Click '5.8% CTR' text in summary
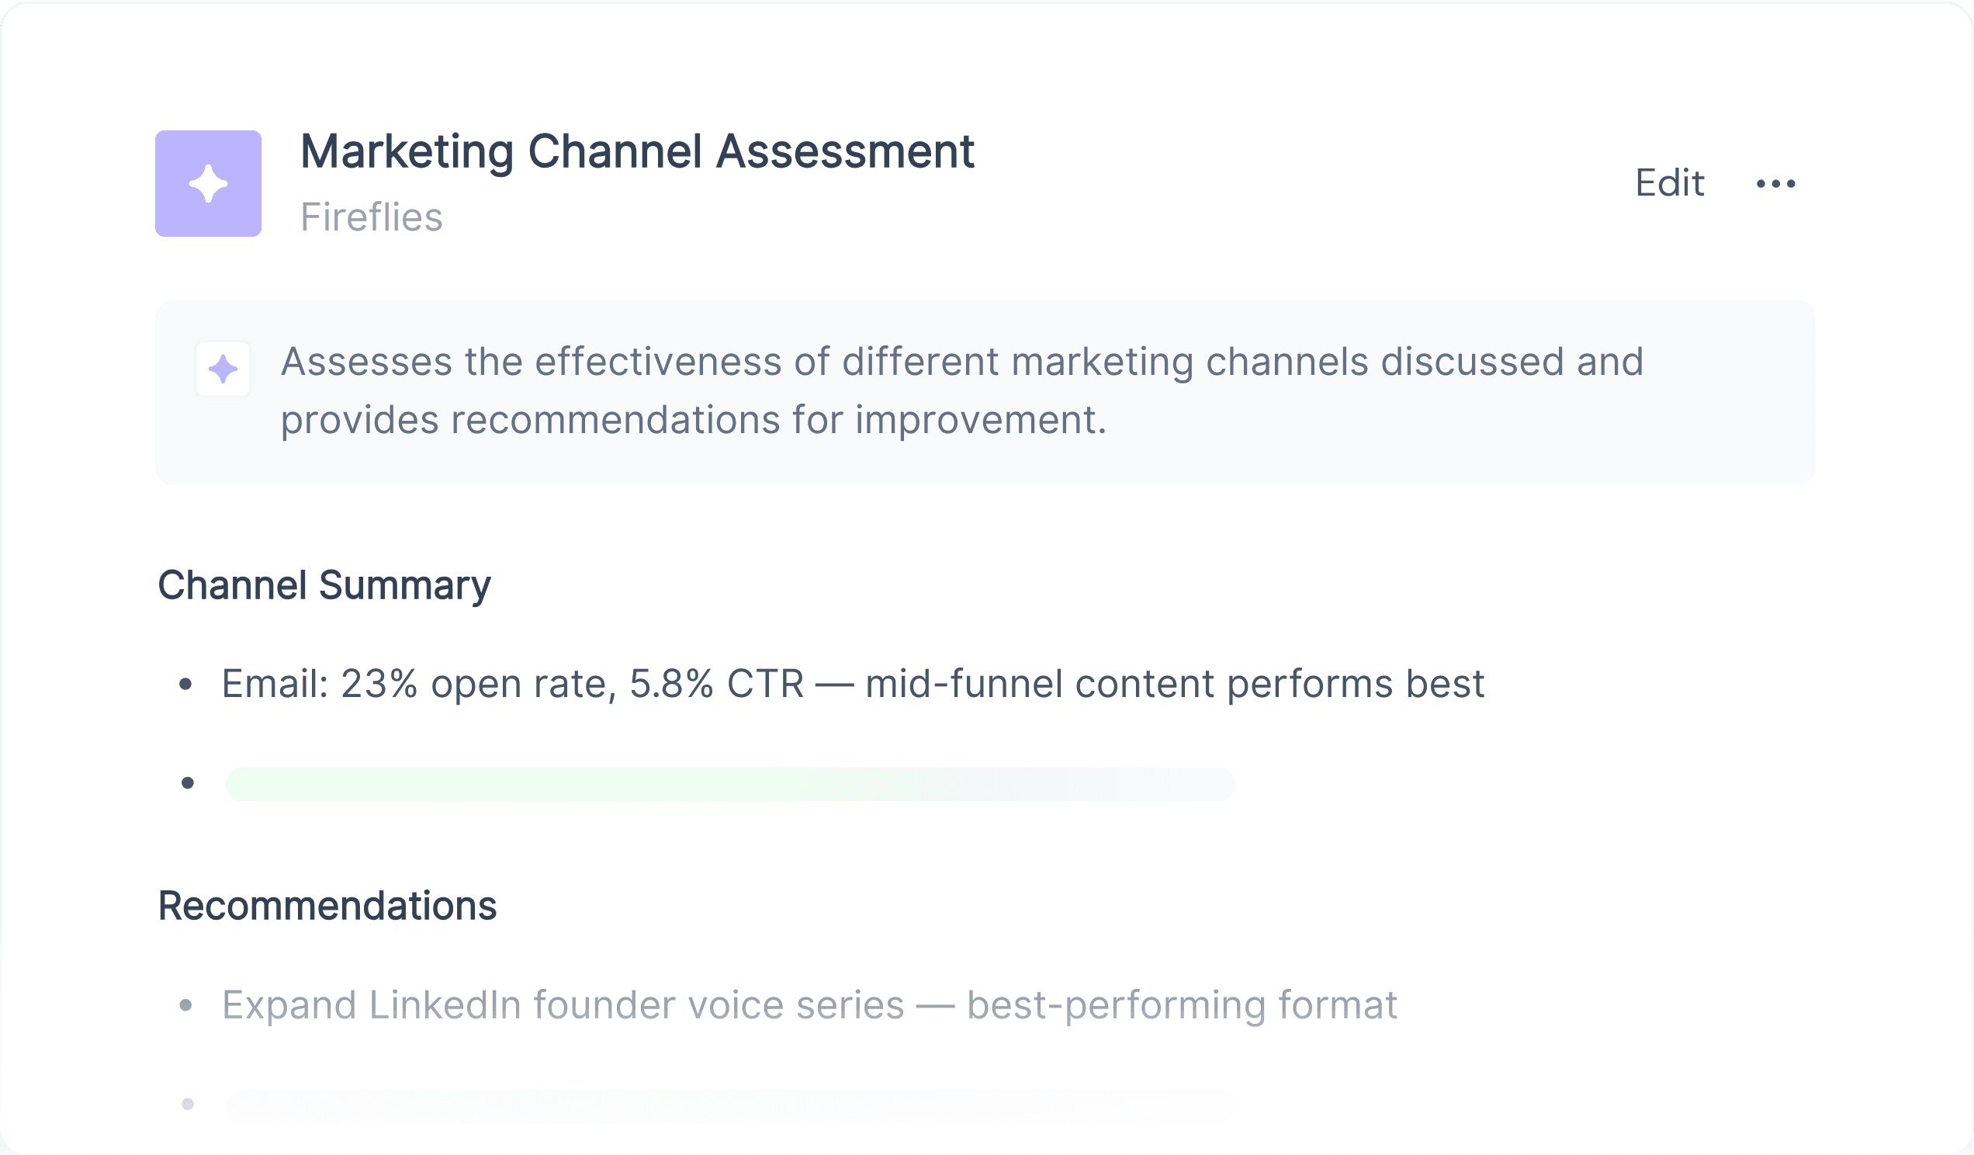This screenshot has width=1974, height=1155. 717,684
